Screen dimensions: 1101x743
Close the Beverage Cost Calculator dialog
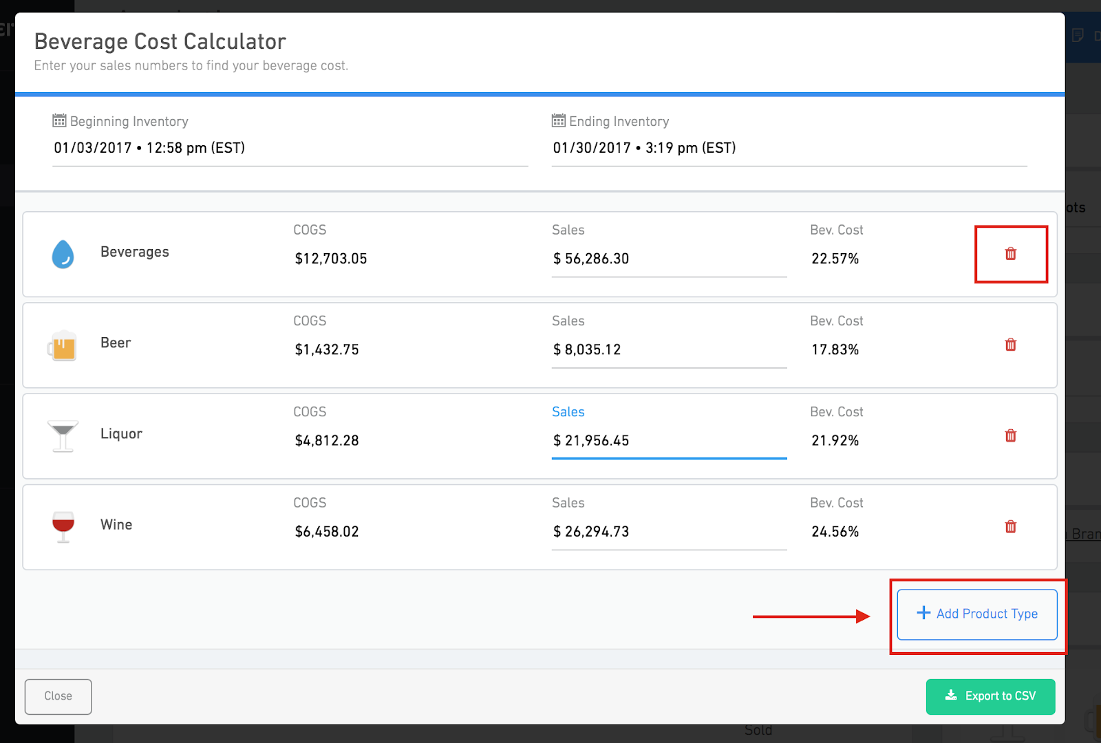pyautogui.click(x=58, y=696)
